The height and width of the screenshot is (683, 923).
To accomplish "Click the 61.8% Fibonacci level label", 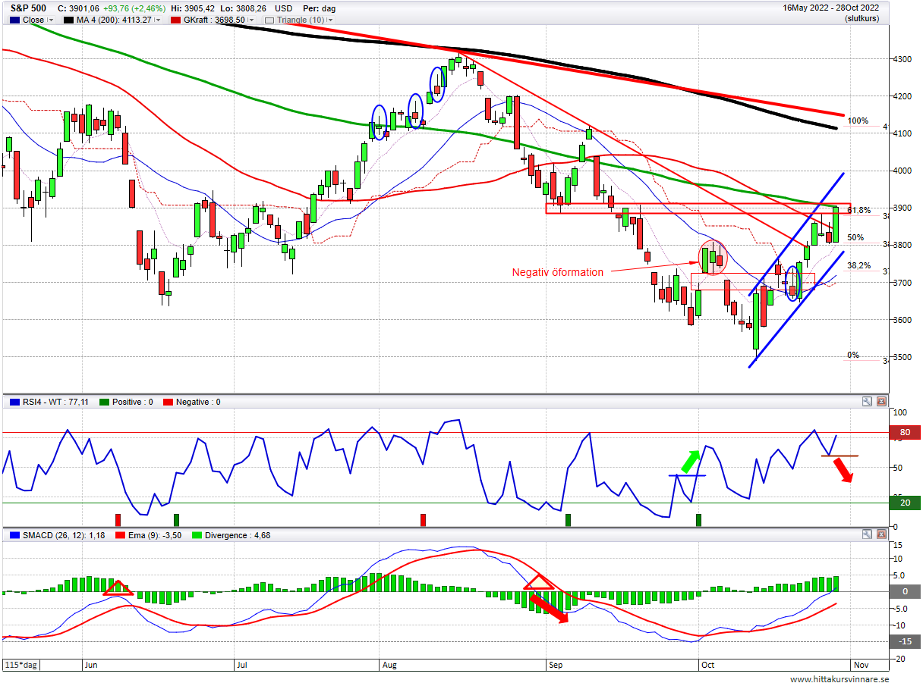I will coord(858,210).
